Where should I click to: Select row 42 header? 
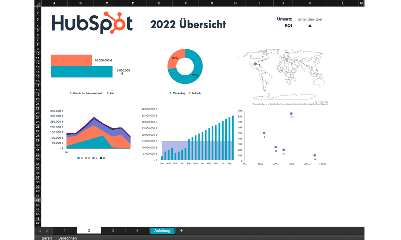coord(37,200)
